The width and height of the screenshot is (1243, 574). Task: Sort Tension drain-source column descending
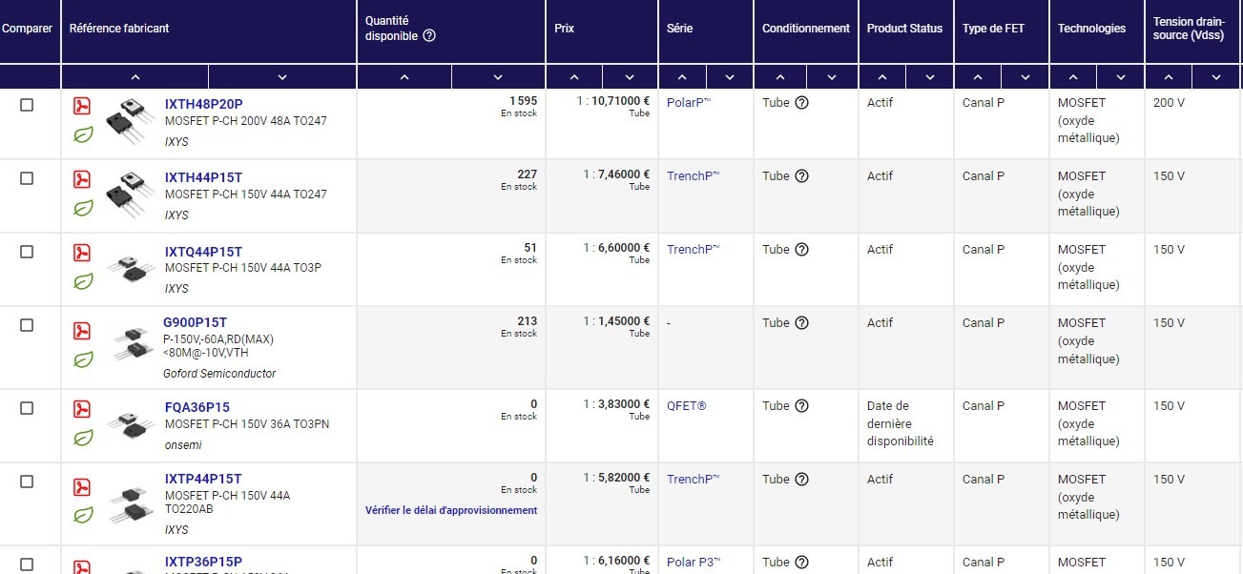coord(1216,77)
